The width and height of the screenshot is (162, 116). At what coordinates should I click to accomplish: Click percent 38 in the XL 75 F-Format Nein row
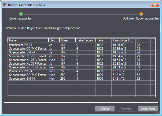click(x=138, y=67)
